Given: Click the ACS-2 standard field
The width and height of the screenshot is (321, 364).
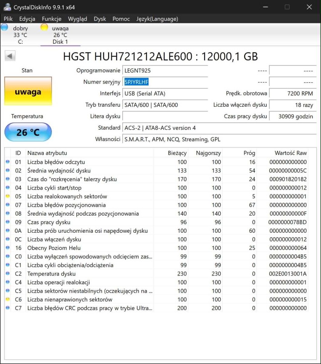Looking at the screenshot, I should [x=219, y=128].
